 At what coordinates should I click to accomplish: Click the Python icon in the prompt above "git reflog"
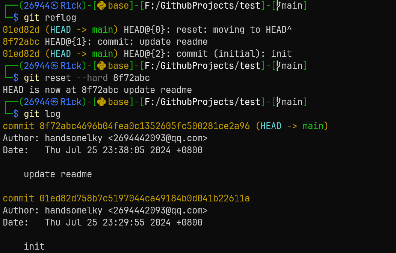(101, 6)
